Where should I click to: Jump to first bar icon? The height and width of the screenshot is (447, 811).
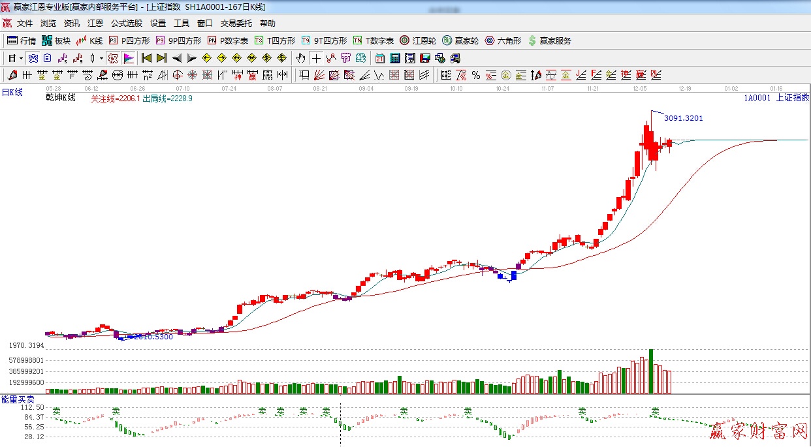(146, 58)
